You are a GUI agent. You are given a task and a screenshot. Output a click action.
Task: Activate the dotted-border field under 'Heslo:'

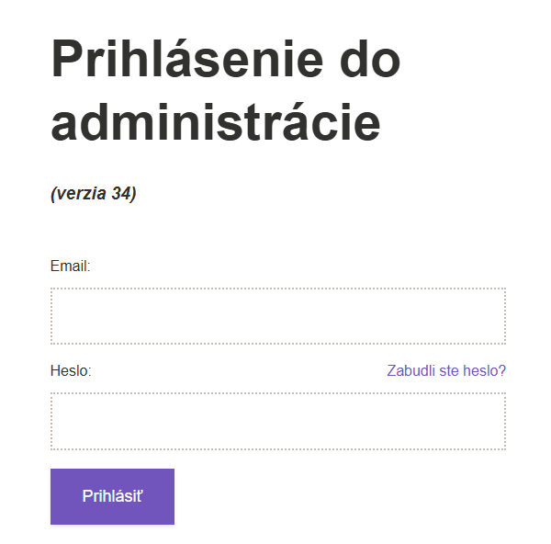277,422
